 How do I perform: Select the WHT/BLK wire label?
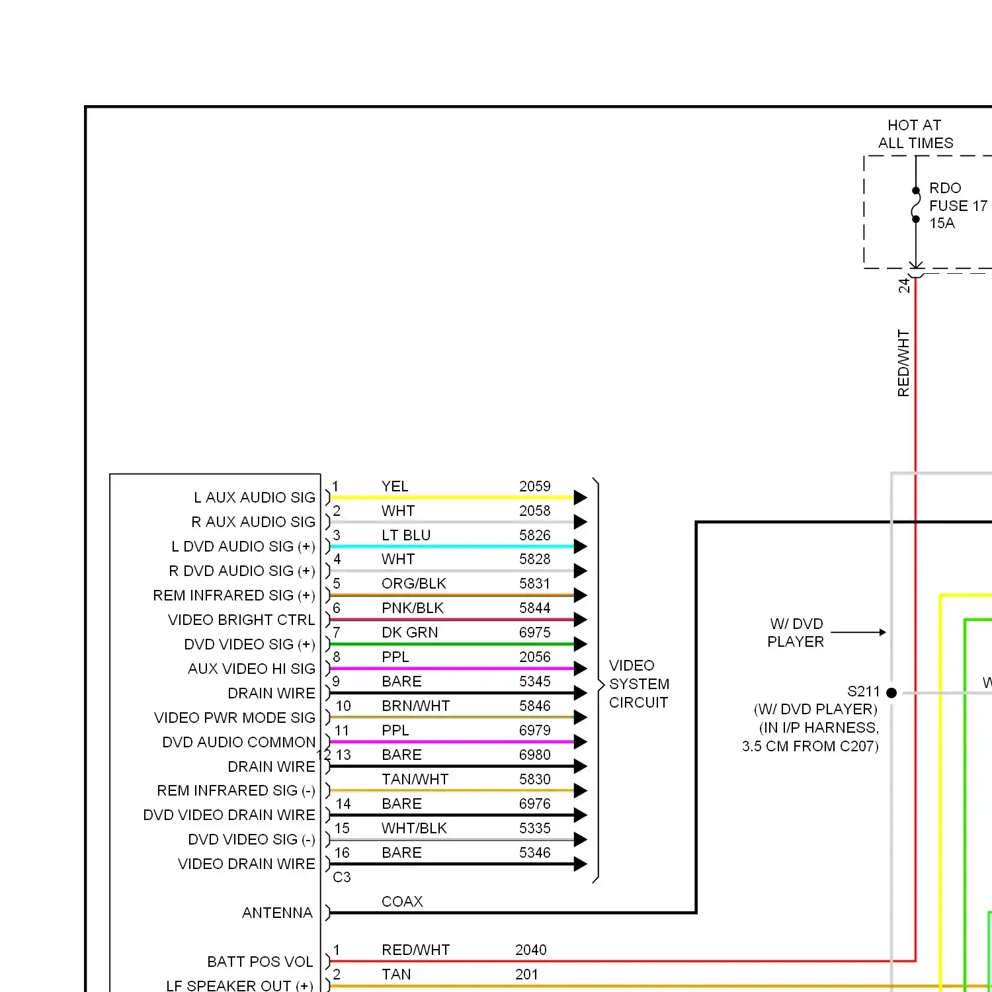414,828
